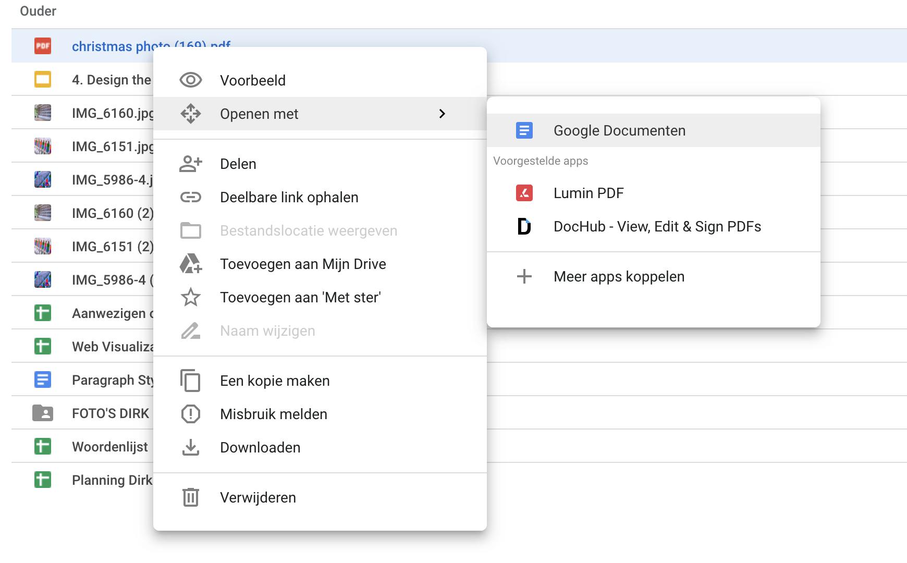Click the Google Documenten blue document icon
This screenshot has height=563, width=907.
pyautogui.click(x=524, y=130)
